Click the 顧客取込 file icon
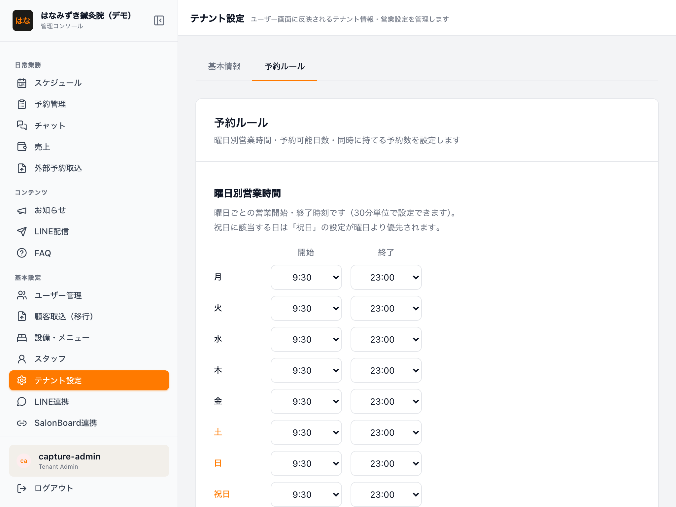Viewport: 676px width, 507px height. [x=22, y=316]
